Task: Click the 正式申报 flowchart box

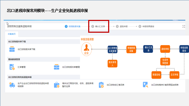Action: tap(174, 75)
